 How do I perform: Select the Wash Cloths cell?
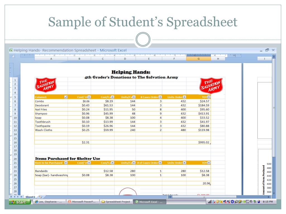pos(51,130)
